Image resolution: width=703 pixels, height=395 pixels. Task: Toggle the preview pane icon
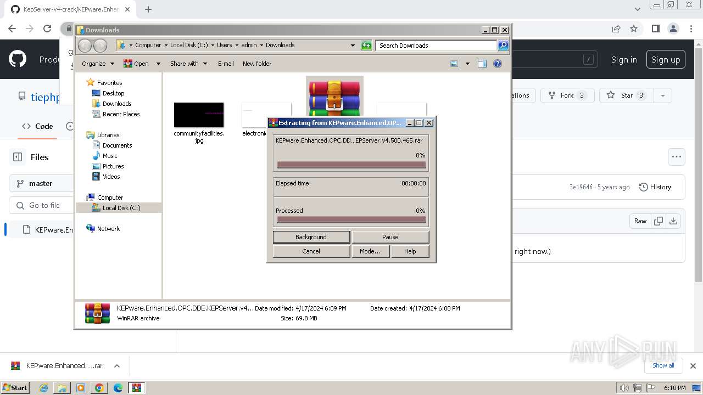tap(482, 64)
